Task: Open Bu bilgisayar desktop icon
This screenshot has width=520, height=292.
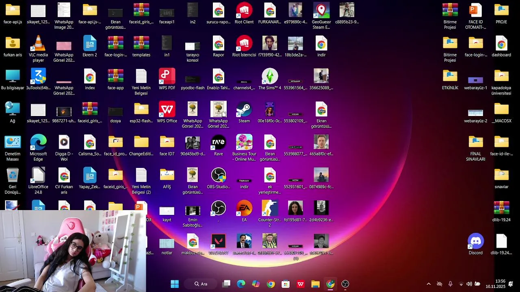Action: coord(13,79)
